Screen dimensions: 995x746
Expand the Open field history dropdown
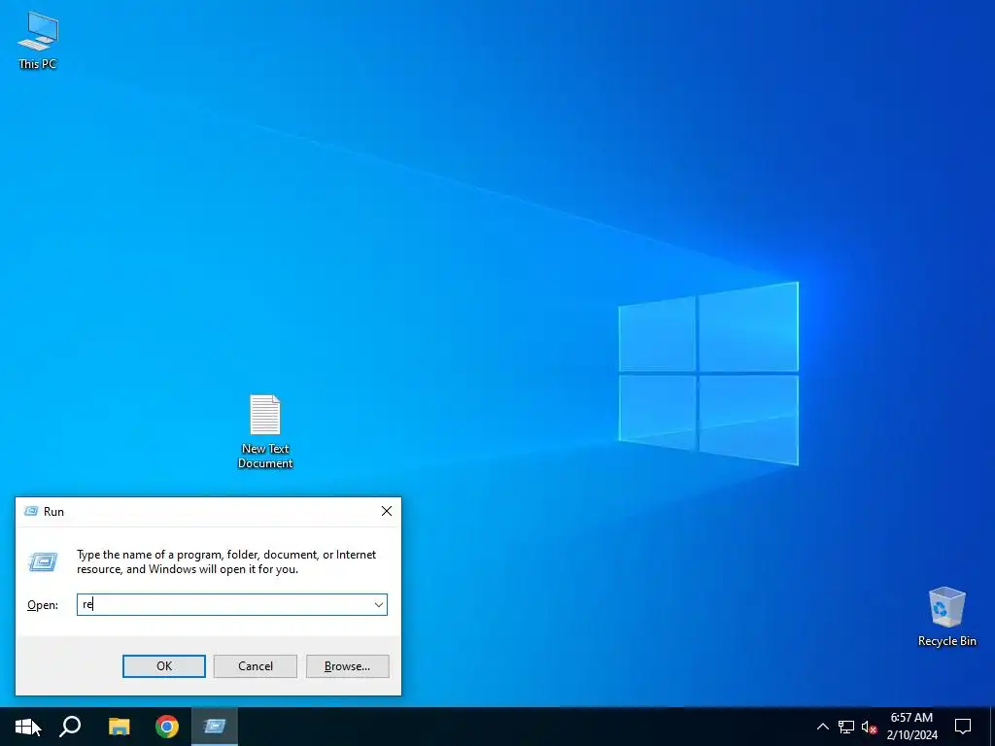[379, 604]
